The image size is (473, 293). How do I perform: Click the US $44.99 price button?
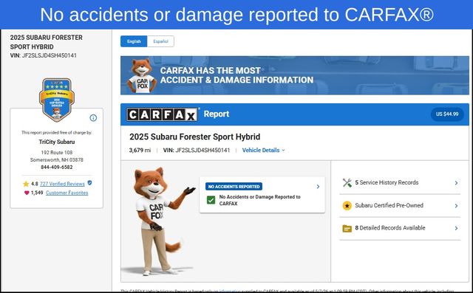[447, 114]
